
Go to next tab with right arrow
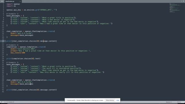[3, 1]
